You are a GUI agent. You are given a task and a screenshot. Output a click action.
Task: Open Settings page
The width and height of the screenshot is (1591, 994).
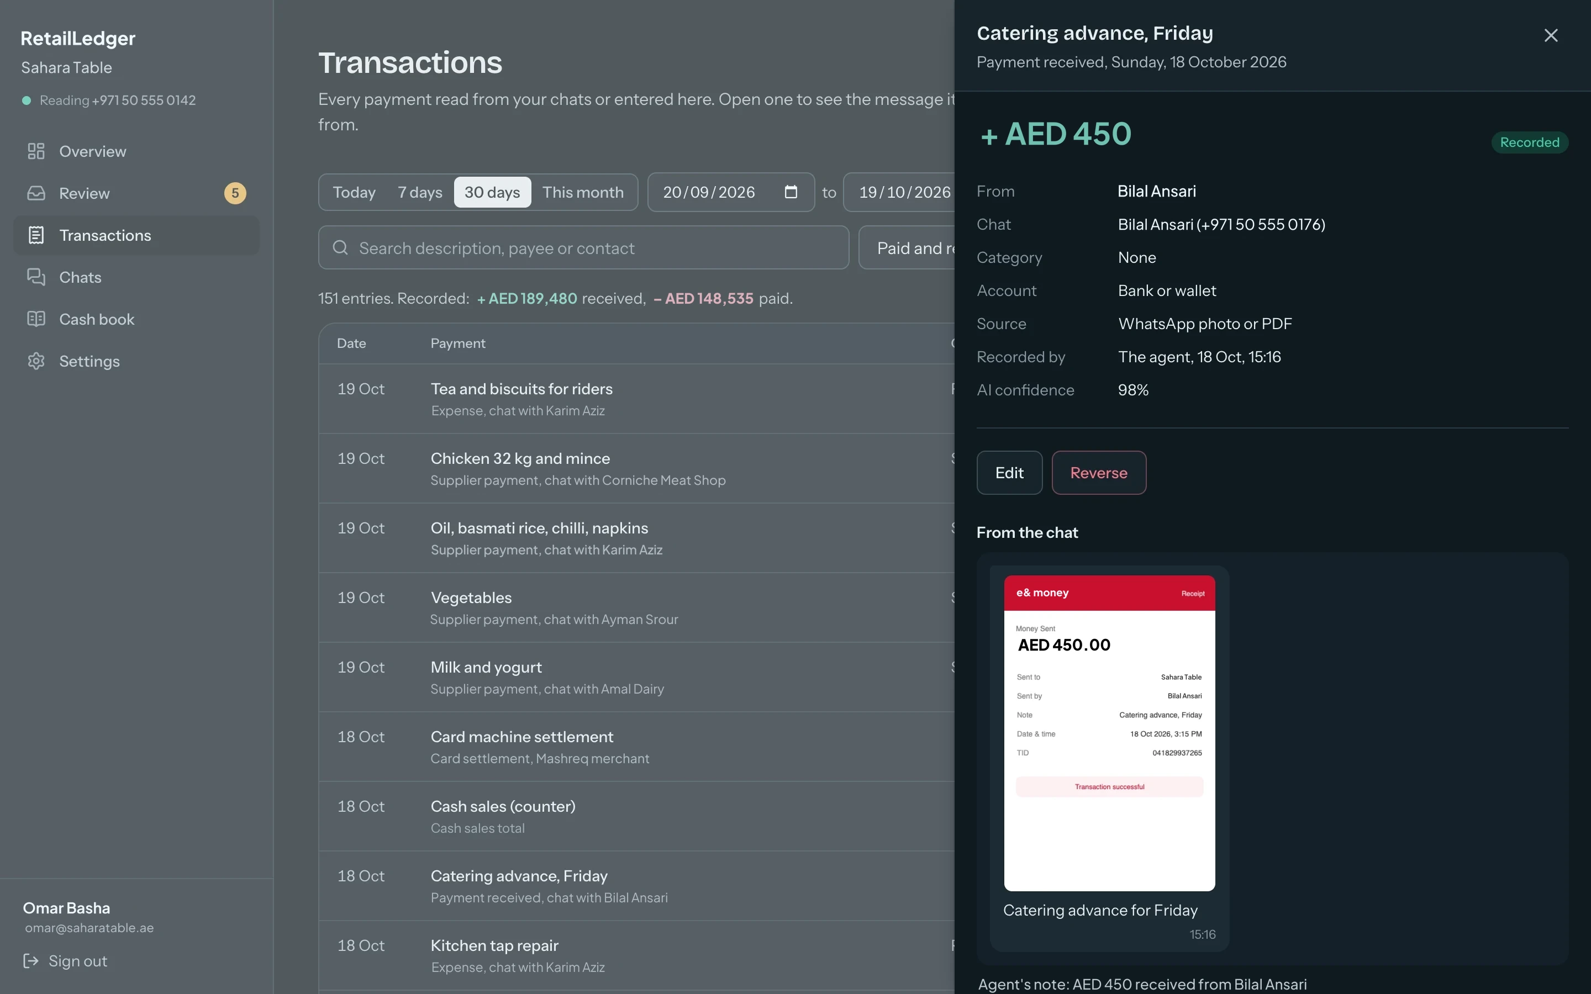(136, 362)
